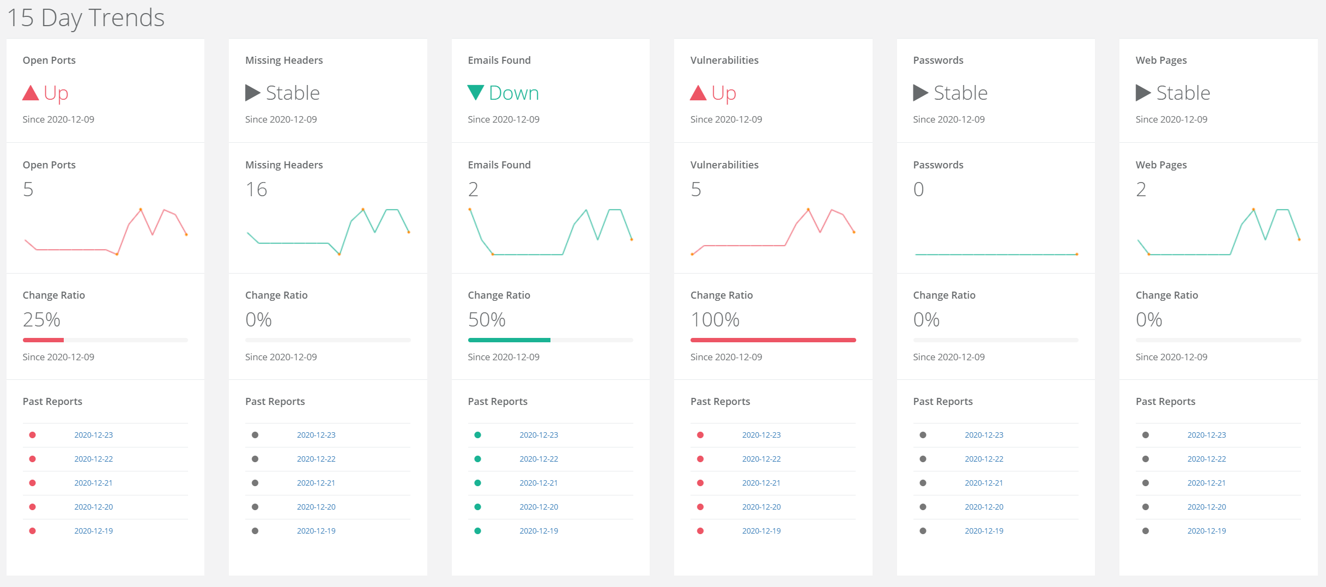Open Emails Found report 2020-12-22
1326x587 pixels.
point(539,459)
